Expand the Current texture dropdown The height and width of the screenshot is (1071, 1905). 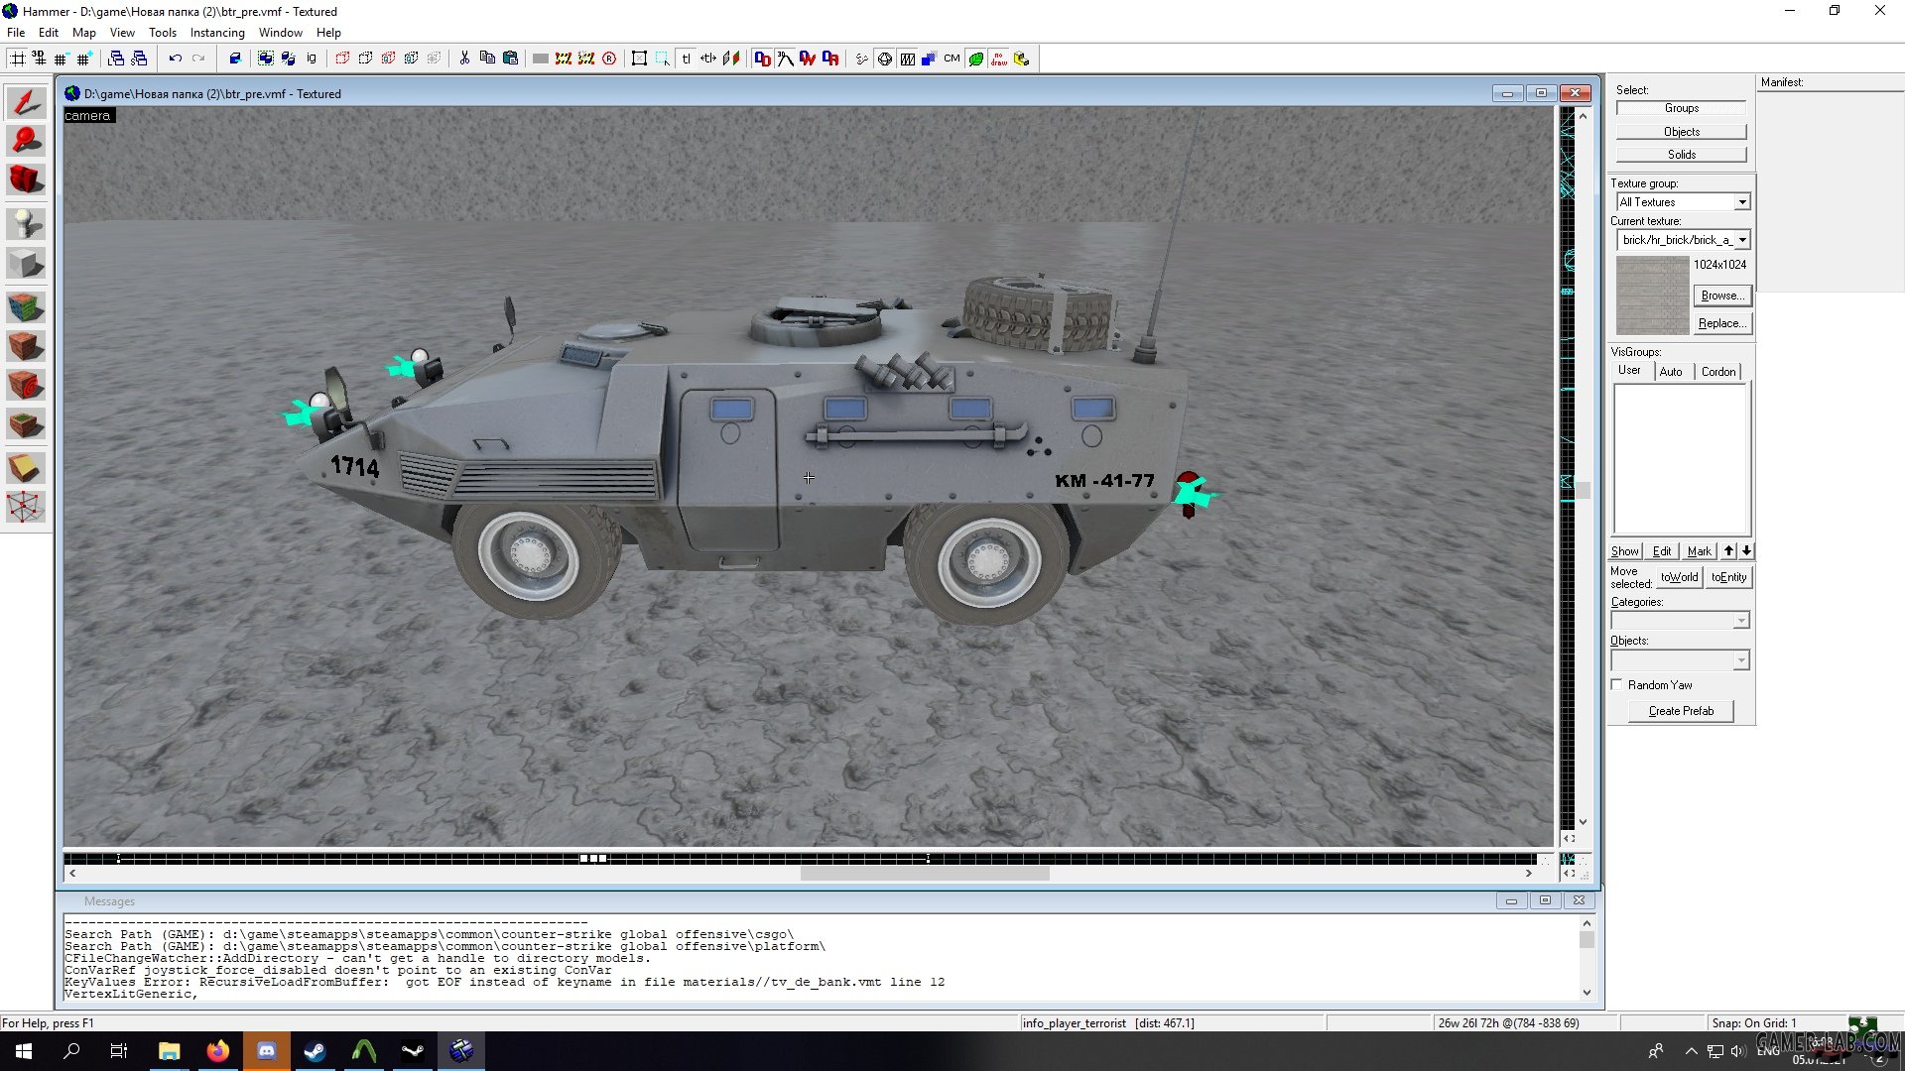pos(1742,240)
